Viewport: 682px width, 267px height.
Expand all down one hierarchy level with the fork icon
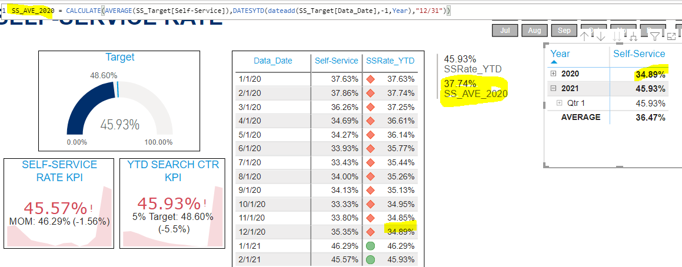(633, 36)
